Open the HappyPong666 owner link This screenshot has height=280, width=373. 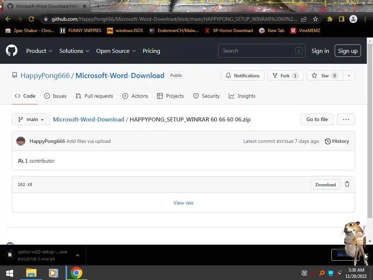coord(45,75)
